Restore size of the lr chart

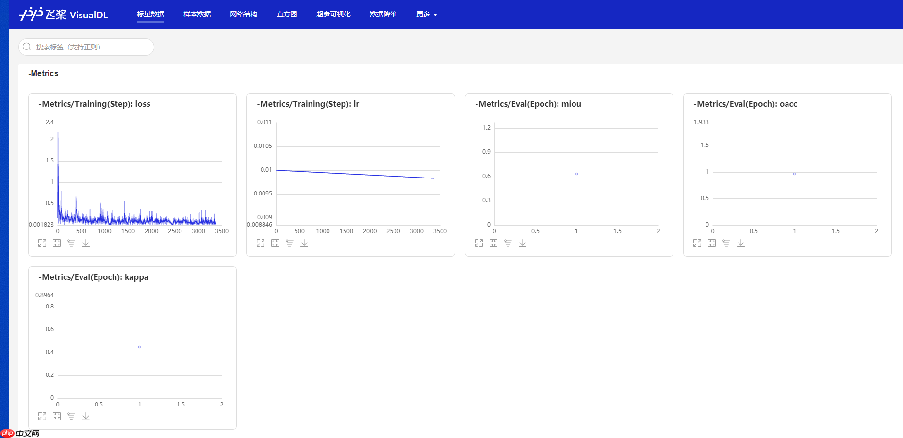pyautogui.click(x=275, y=243)
